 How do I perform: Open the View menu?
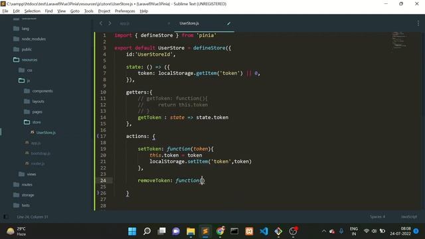point(62,11)
